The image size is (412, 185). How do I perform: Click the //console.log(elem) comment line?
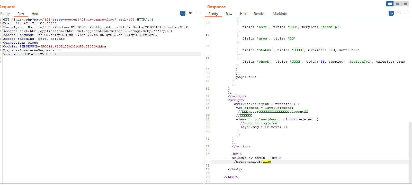pos(259,123)
